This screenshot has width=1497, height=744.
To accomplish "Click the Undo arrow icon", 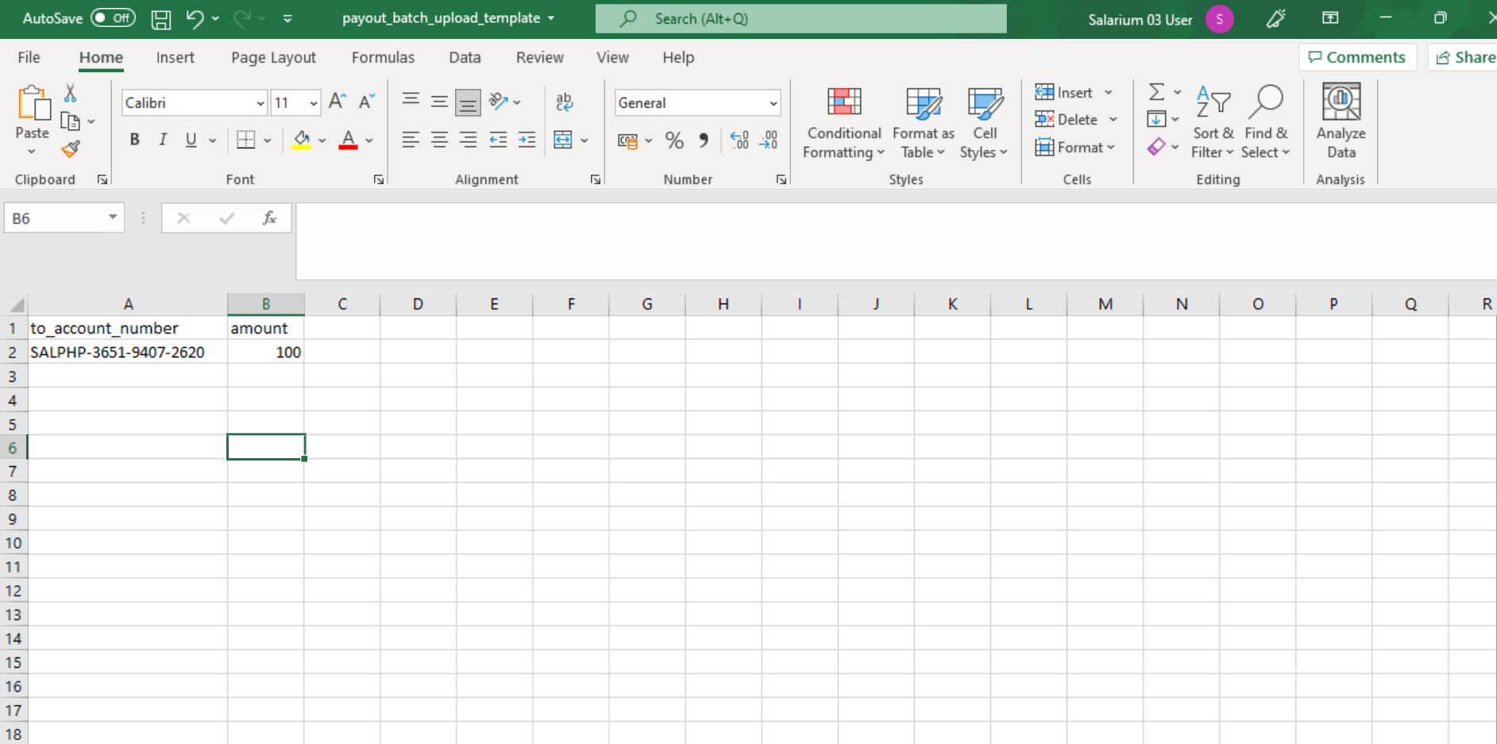I will [x=195, y=18].
